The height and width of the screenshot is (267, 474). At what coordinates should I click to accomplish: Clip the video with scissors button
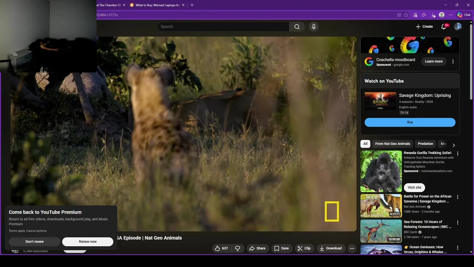304,248
